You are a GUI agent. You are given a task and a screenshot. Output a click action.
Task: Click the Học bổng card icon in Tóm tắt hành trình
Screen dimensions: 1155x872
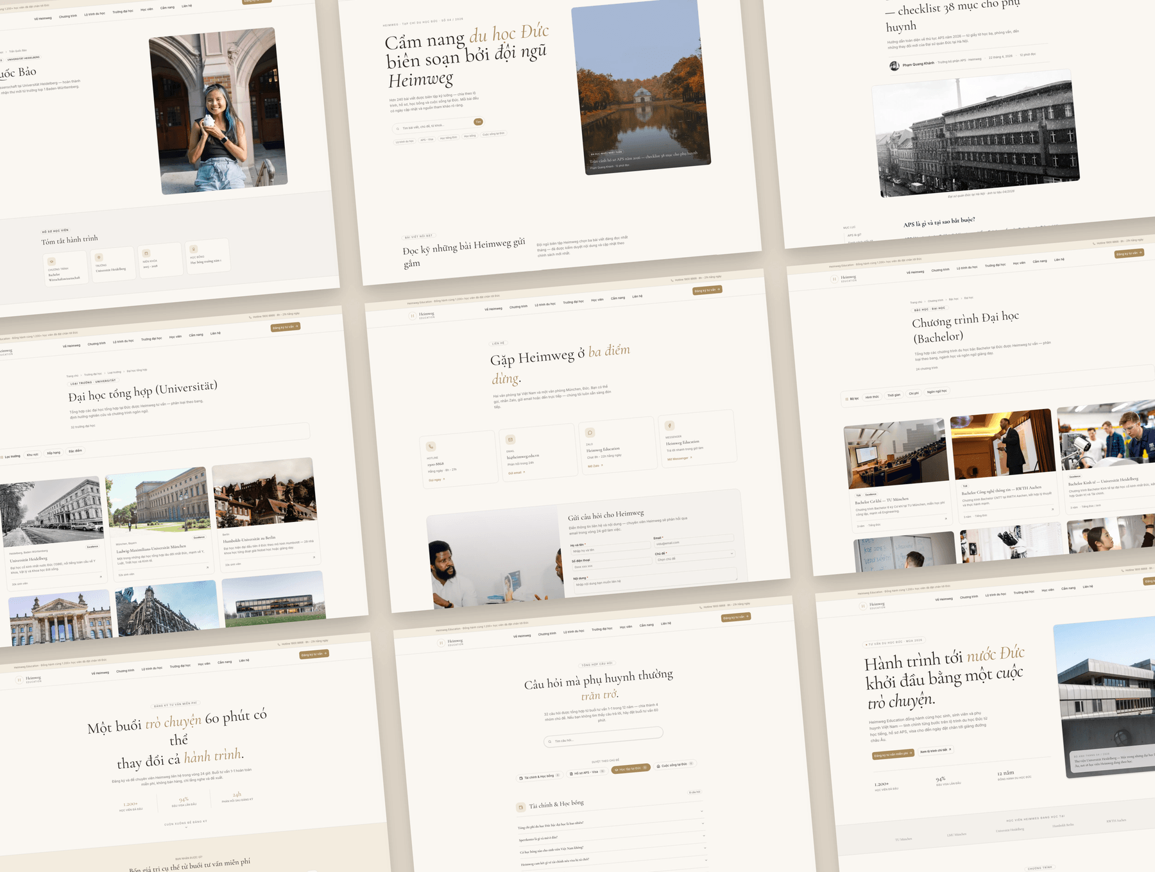tap(193, 249)
